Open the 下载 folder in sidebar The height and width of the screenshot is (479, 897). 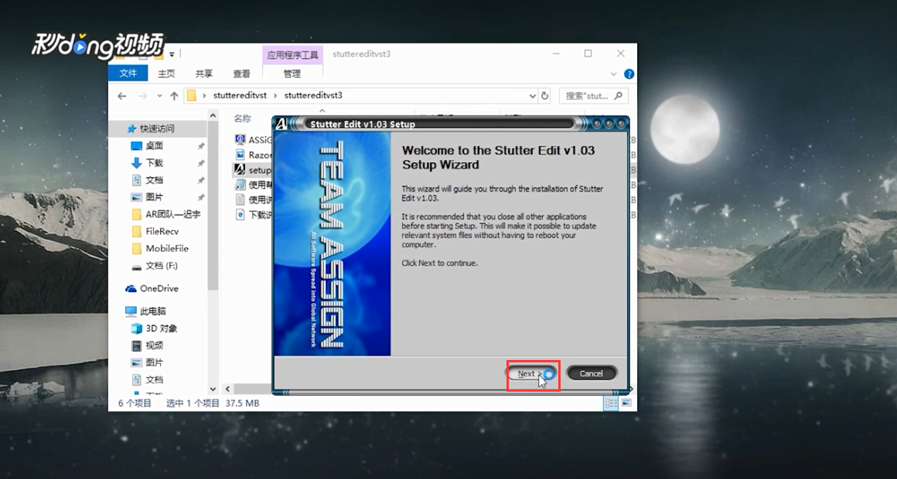[x=155, y=163]
